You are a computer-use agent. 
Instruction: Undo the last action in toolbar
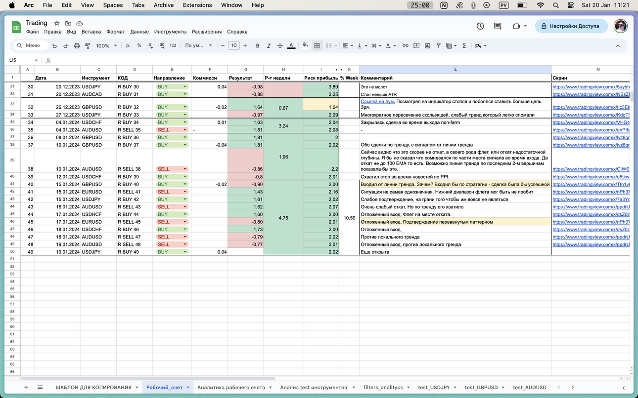tap(54, 45)
